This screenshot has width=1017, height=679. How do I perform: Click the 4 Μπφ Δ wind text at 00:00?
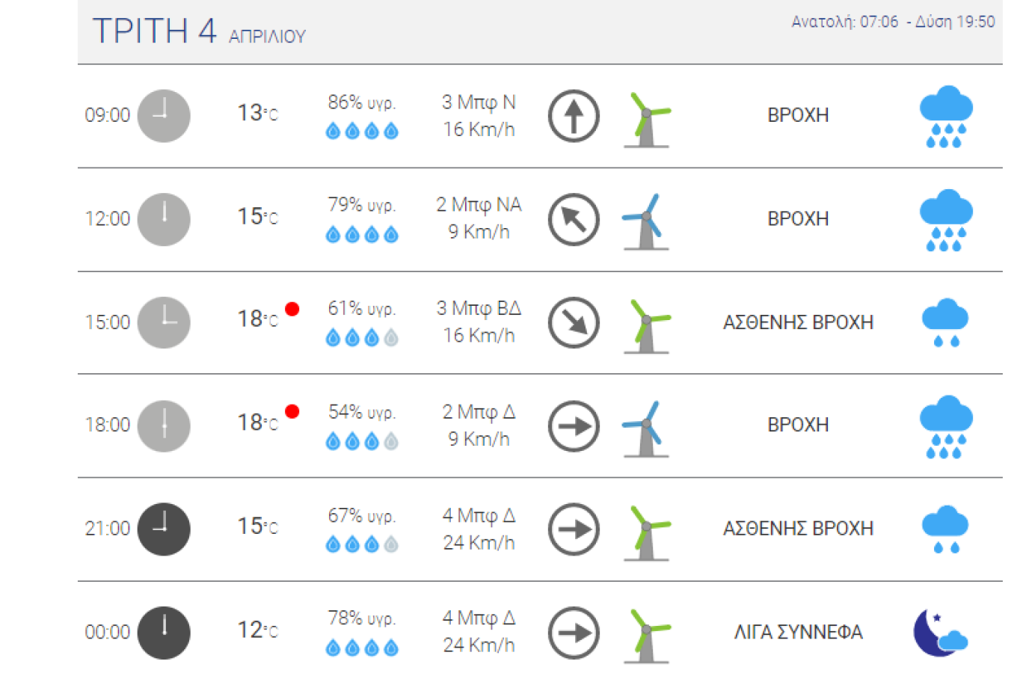pyautogui.click(x=479, y=618)
